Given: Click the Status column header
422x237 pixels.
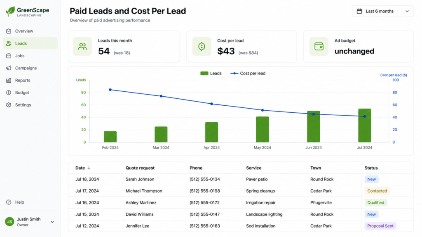Looking at the screenshot, I should pos(371,168).
